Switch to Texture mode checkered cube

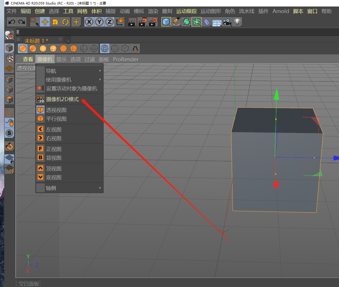[9, 58]
